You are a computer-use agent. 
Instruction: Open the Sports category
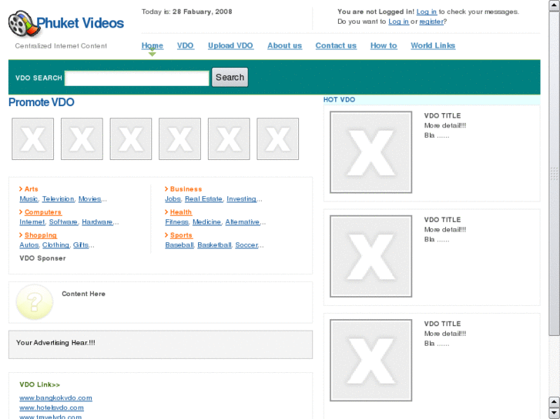[x=182, y=235]
